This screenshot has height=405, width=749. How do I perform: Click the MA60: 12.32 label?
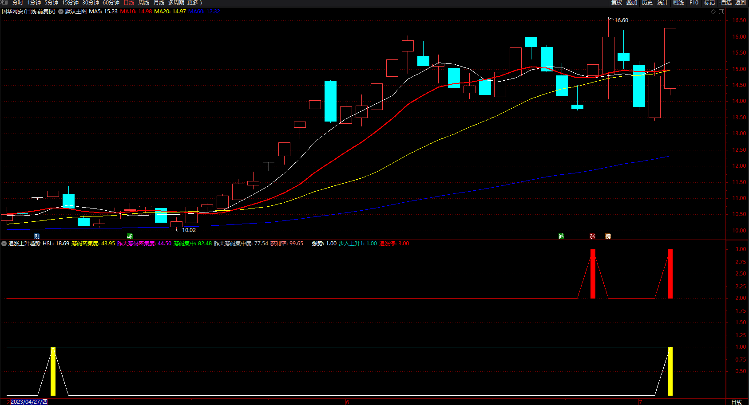[x=204, y=12]
